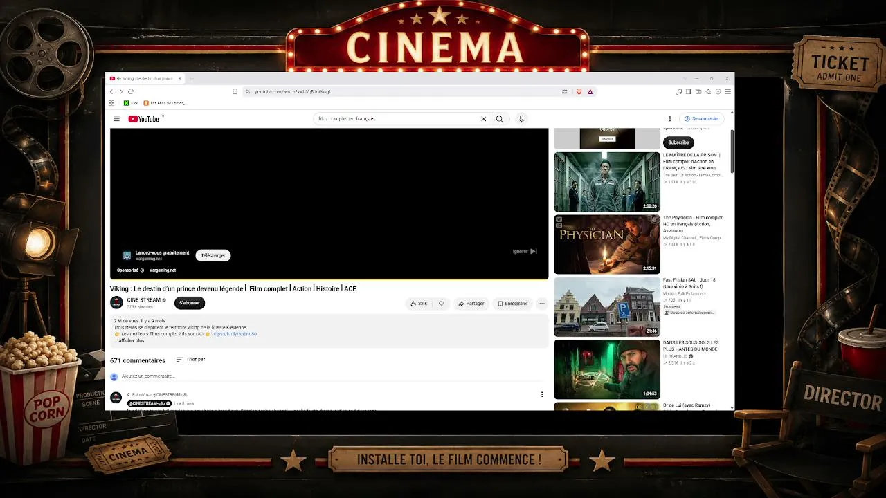Dislike the Viking video
Image resolution: width=886 pixels, height=498 pixels.
442,304
